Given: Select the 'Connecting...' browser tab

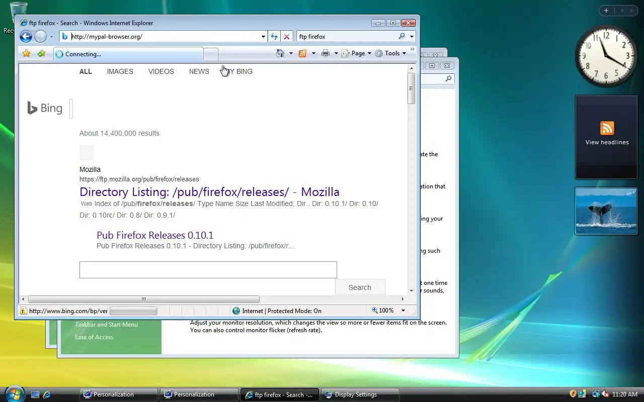Looking at the screenshot, I should (128, 54).
